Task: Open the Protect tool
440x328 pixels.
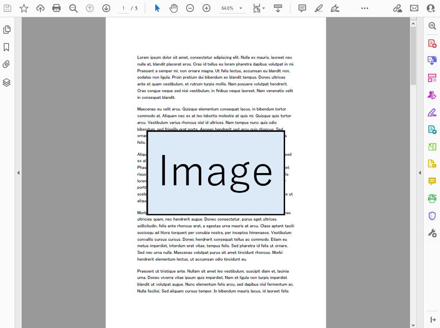Action: tap(432, 215)
